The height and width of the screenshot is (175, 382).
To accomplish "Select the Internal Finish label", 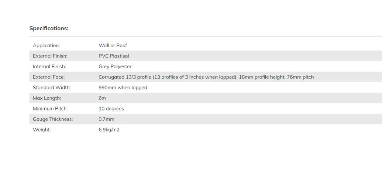I will 49,67.
